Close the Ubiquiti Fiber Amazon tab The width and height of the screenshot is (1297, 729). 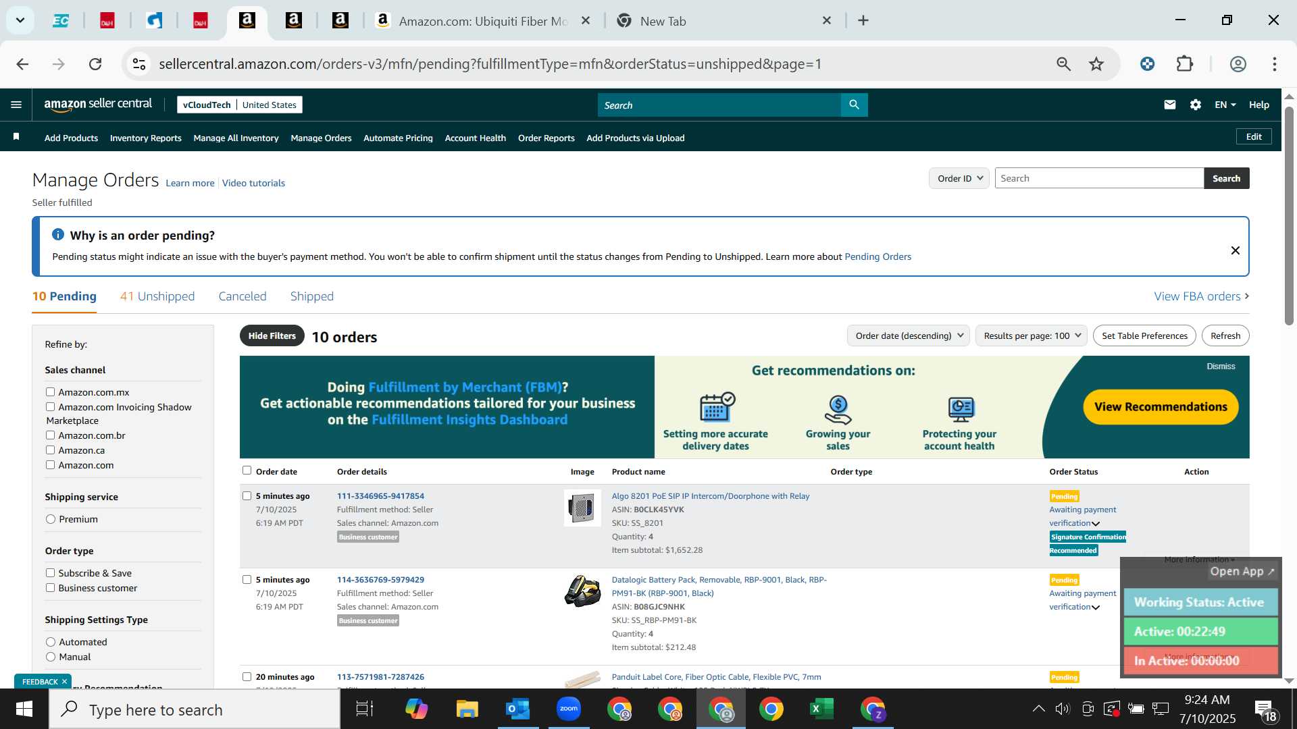pos(586,21)
